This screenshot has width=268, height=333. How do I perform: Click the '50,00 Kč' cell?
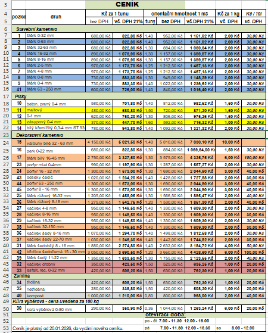[x=254, y=245]
